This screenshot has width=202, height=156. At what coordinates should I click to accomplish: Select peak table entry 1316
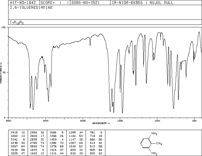point(57,153)
